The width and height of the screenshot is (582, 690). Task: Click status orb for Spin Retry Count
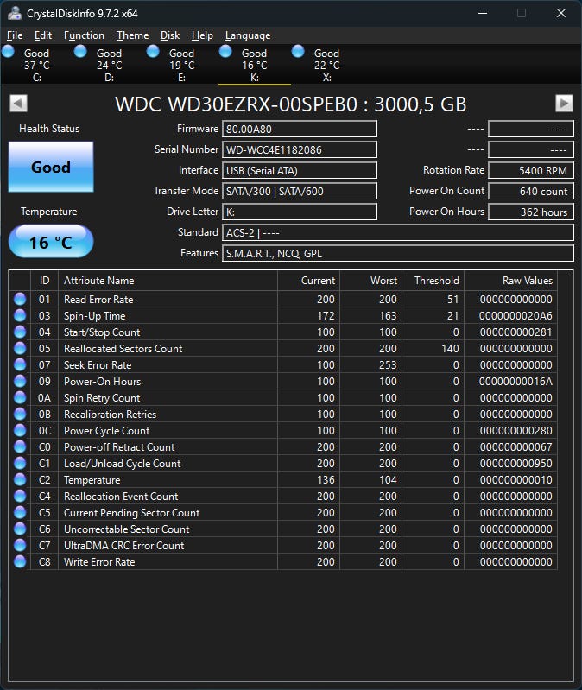tap(20, 397)
